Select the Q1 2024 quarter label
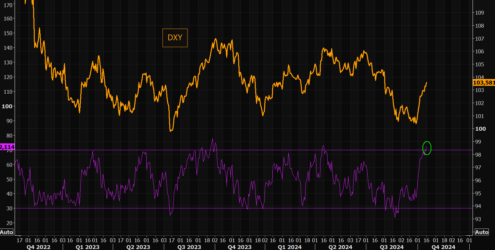The height and width of the screenshot is (250, 495). pyautogui.click(x=290, y=247)
